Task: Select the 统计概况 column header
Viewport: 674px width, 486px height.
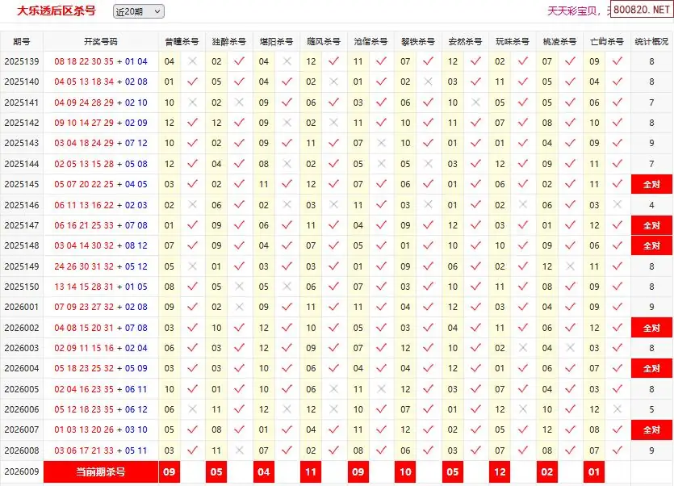Action: point(651,41)
